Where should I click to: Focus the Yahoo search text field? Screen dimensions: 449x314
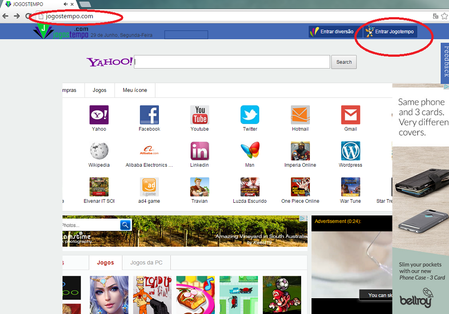point(232,62)
